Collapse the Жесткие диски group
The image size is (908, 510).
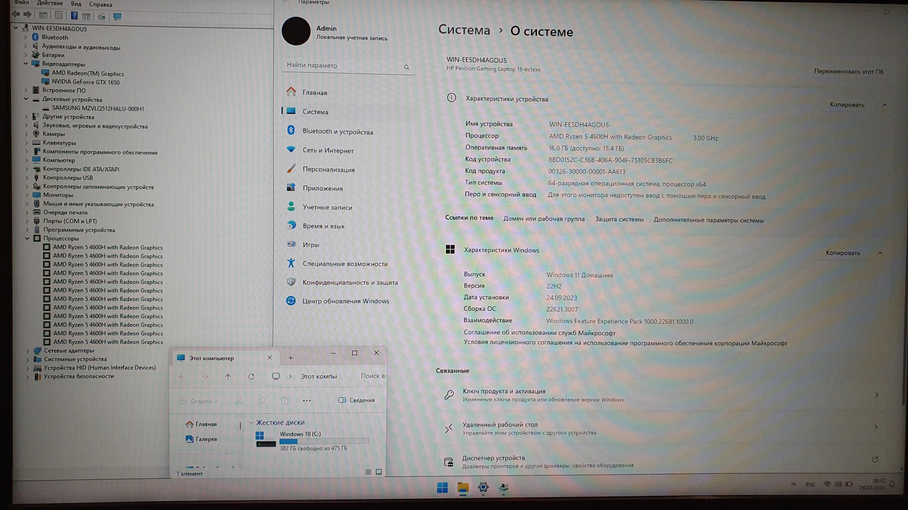(x=251, y=422)
